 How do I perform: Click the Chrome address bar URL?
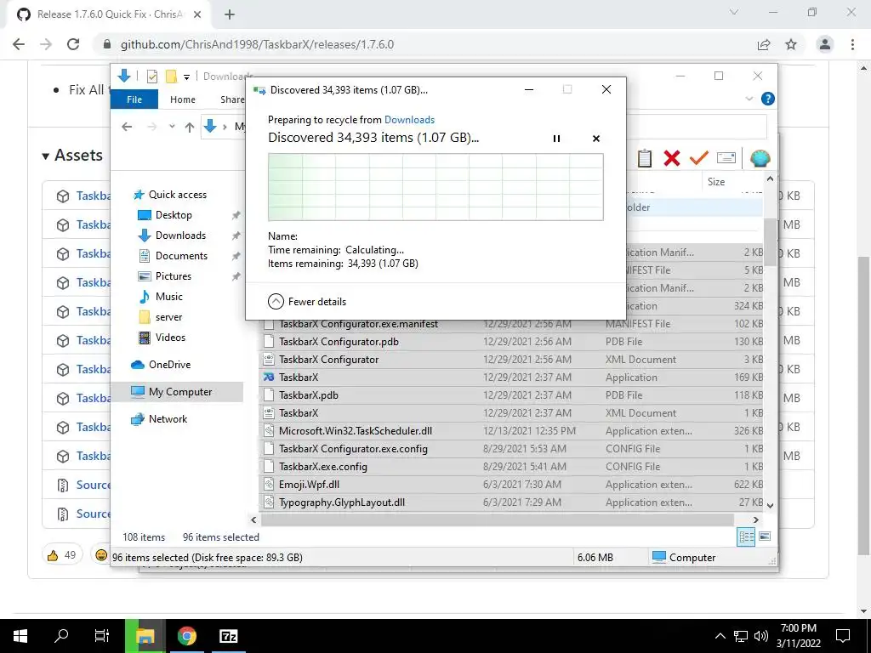(257, 44)
